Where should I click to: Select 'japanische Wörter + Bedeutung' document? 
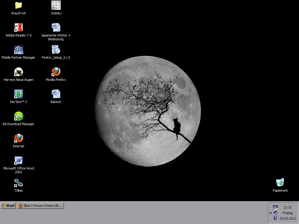[x=56, y=28]
